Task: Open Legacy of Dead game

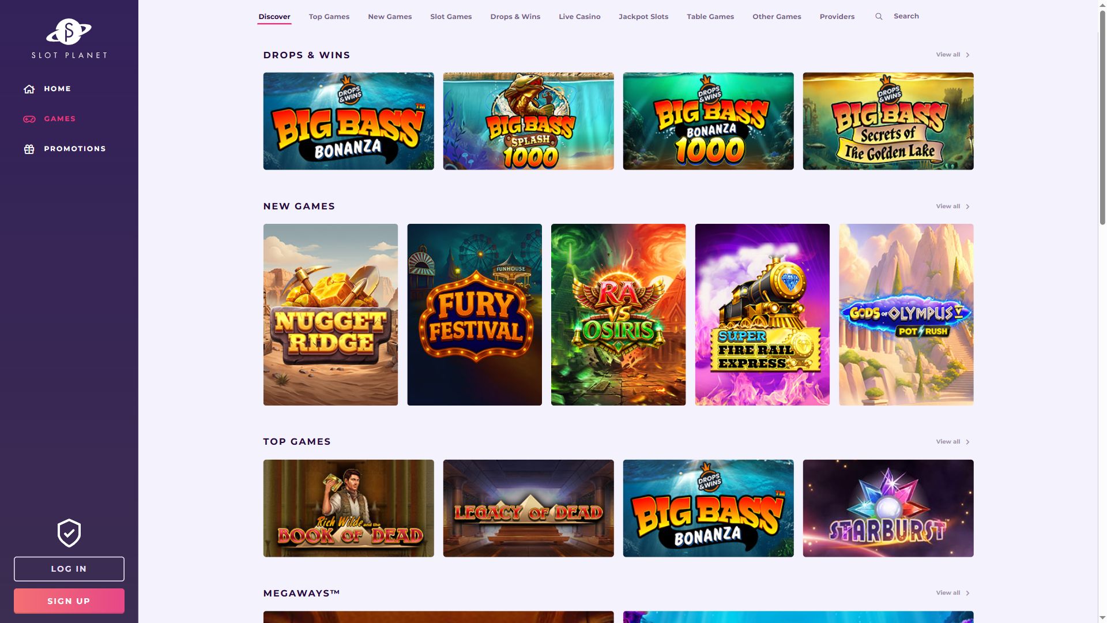Action: coord(528,508)
